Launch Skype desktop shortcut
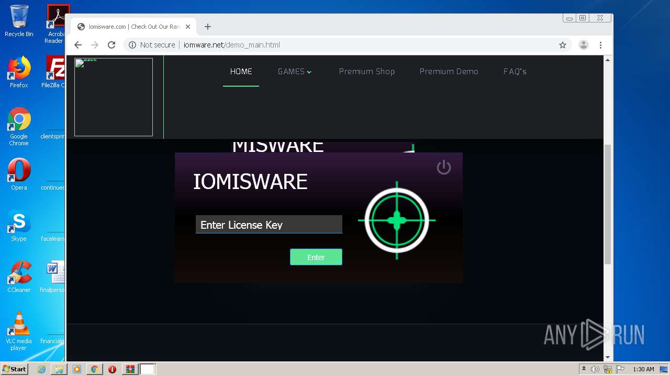670x376 pixels. coord(19,226)
